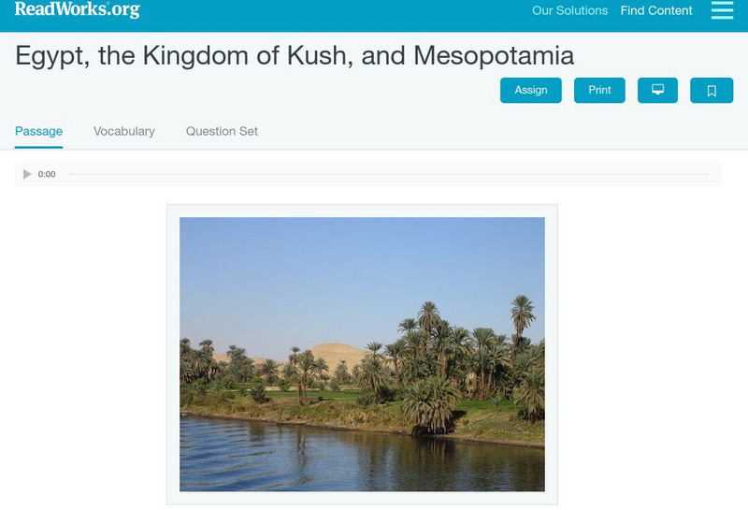The image size is (748, 510).
Task: Open the hamburger menu
Action: point(722,10)
